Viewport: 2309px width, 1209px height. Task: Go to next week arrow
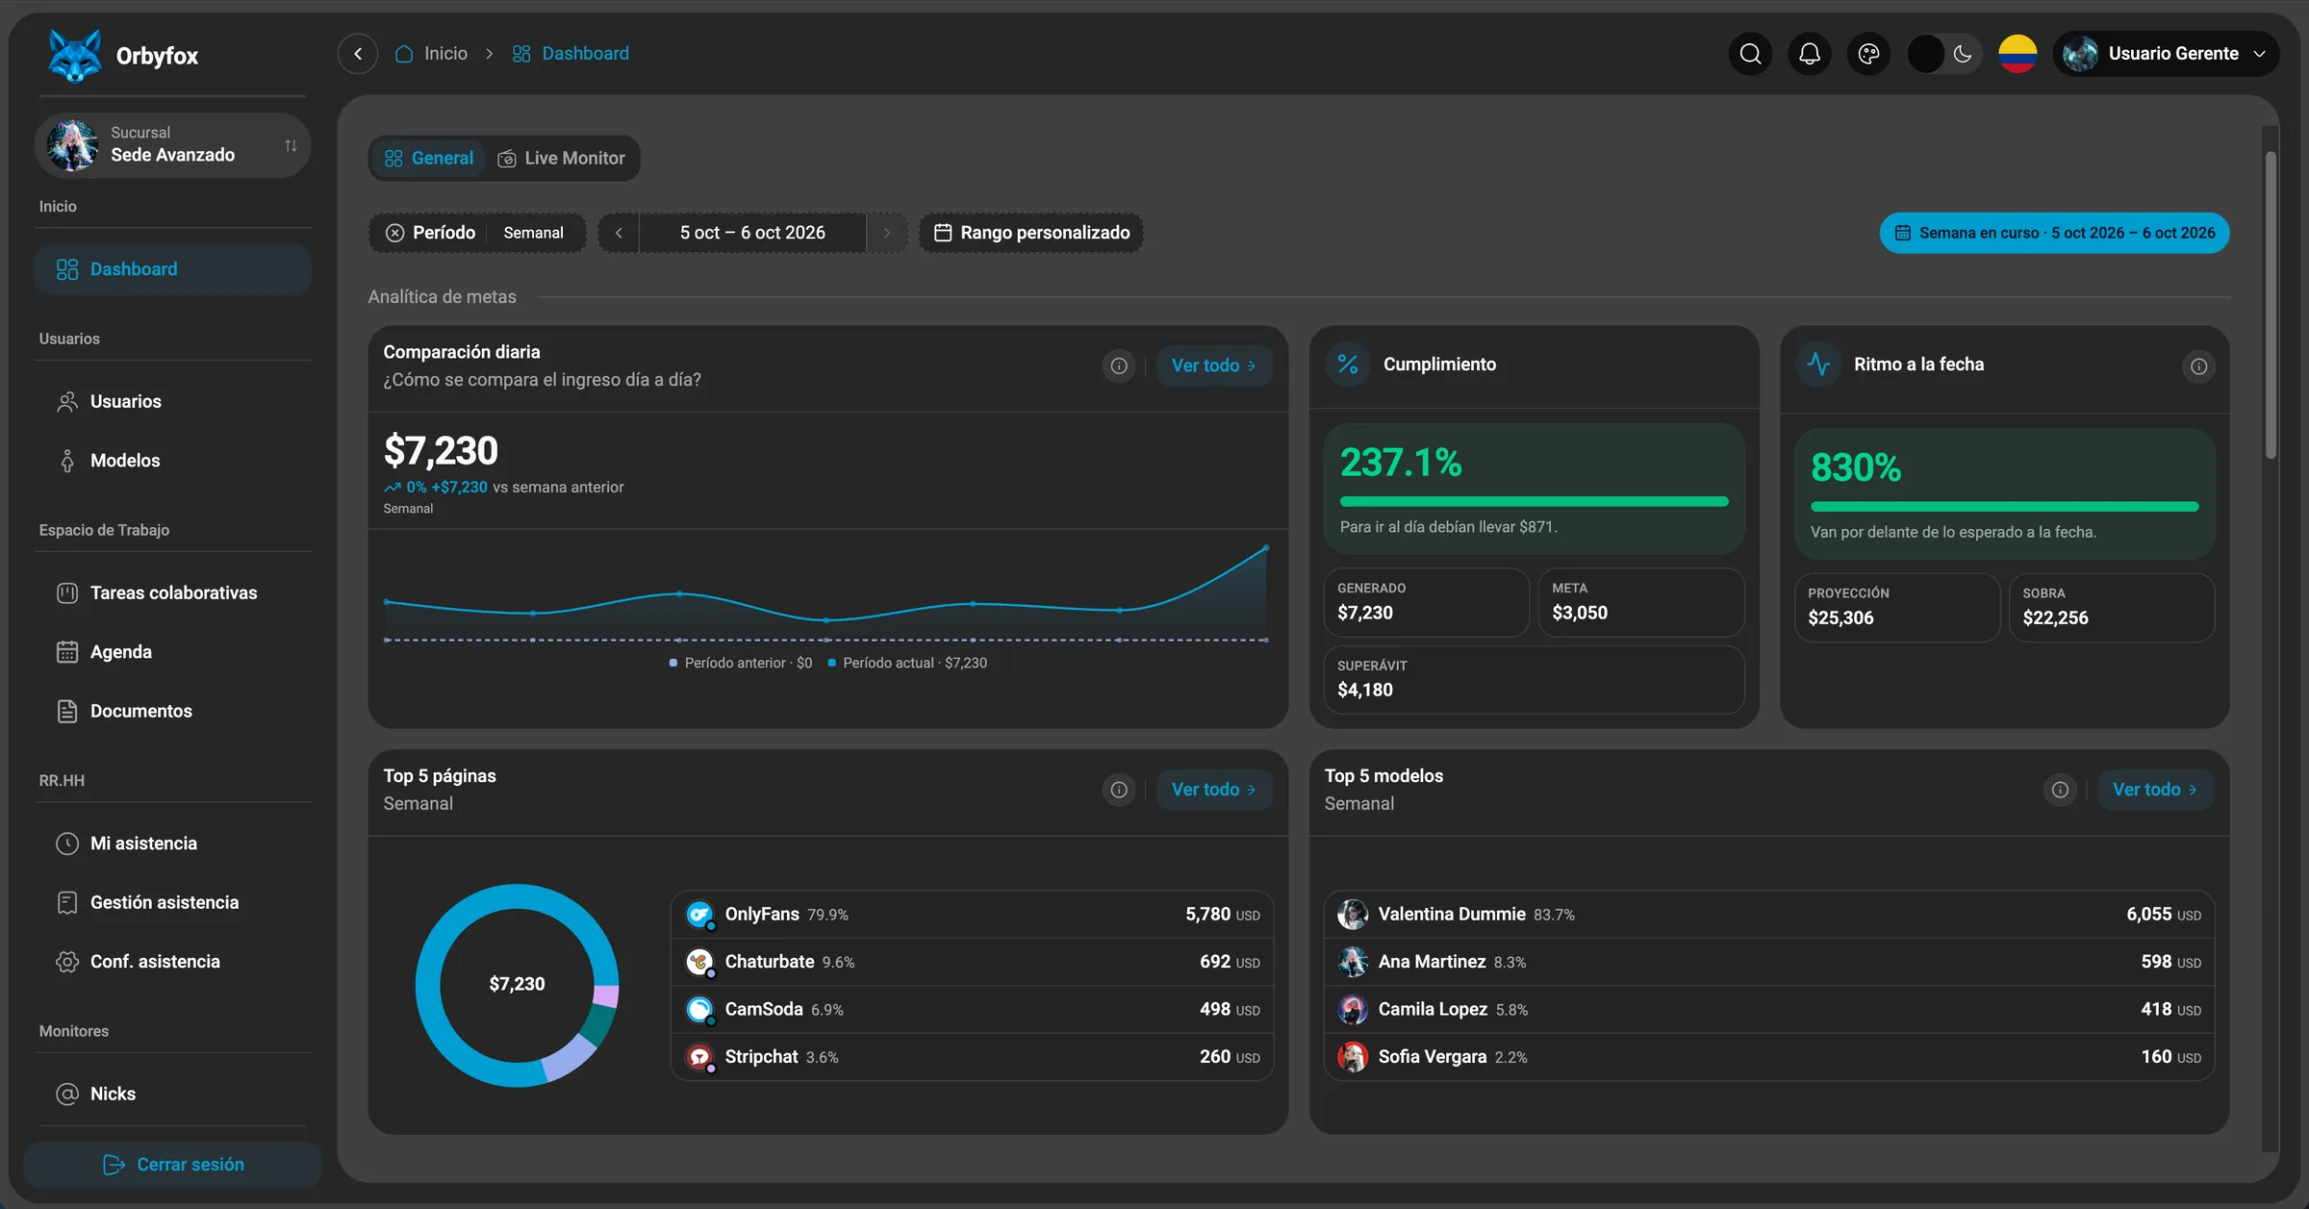tap(887, 233)
